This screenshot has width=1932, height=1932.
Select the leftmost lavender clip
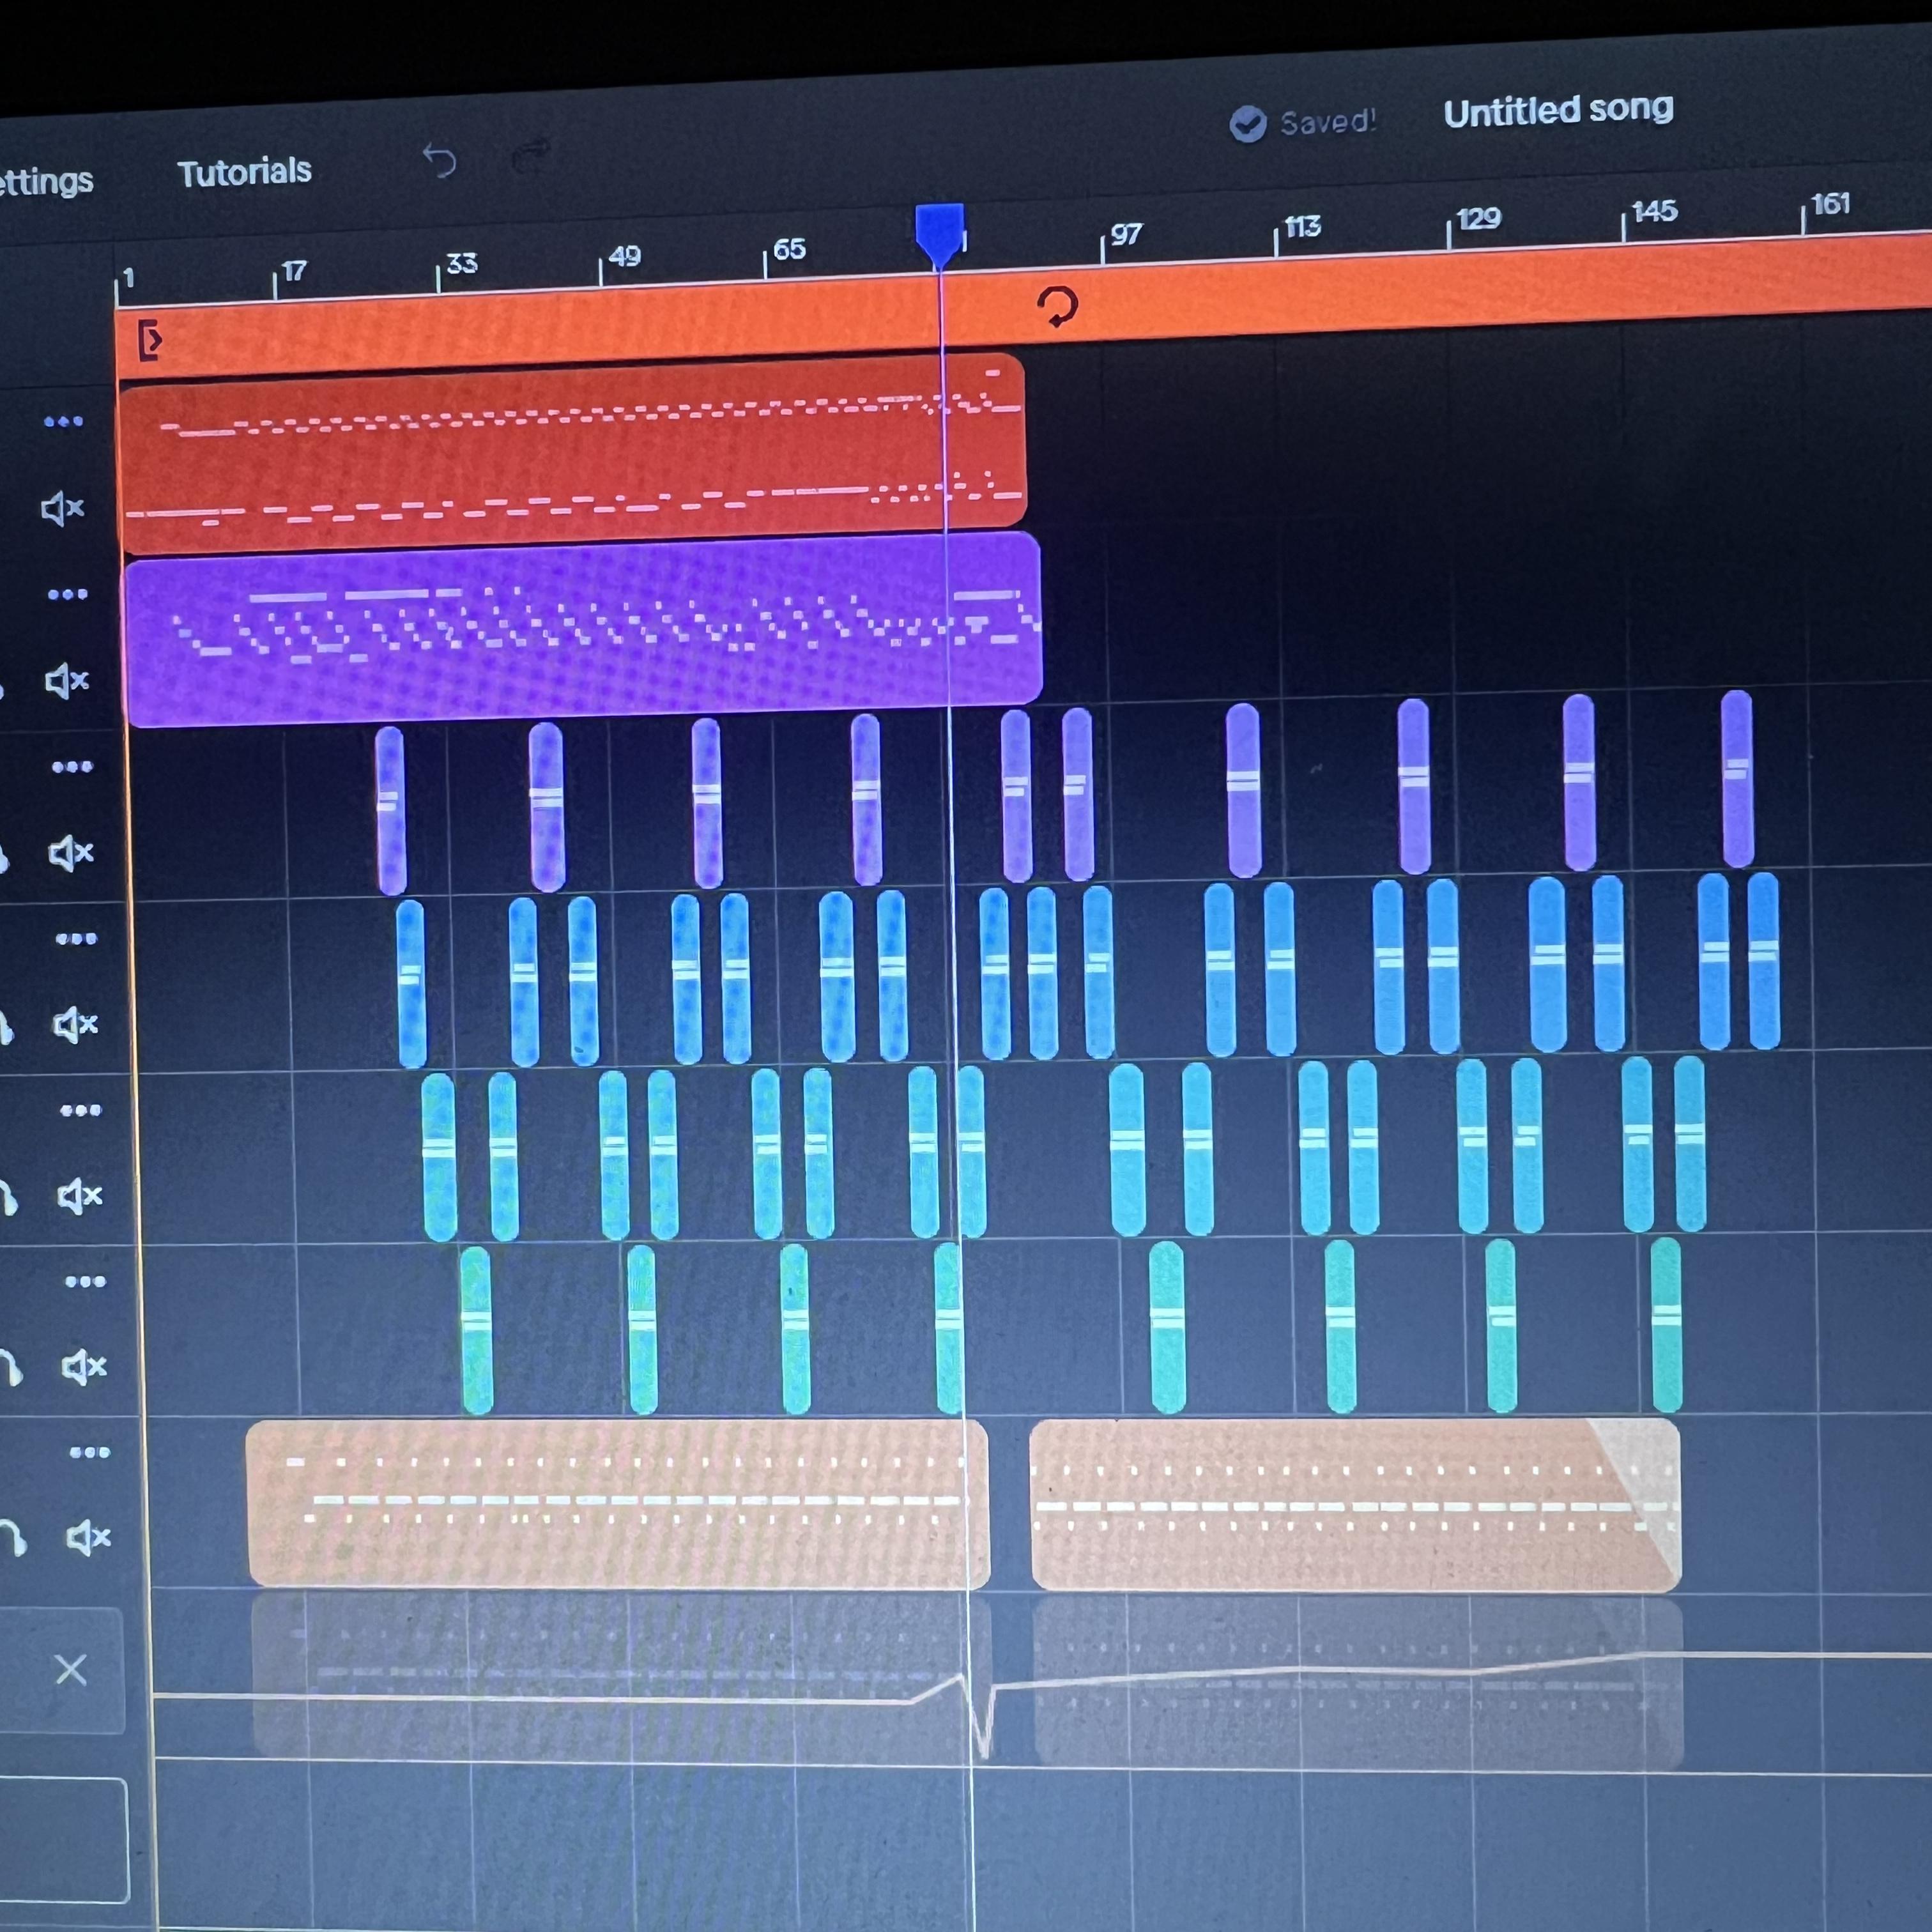(390, 810)
